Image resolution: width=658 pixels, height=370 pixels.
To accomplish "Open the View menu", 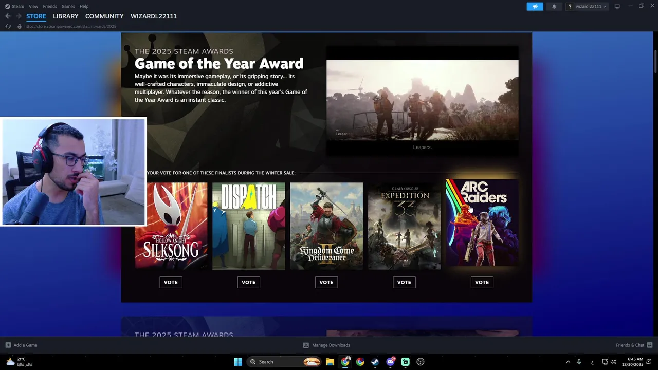I will [x=33, y=6].
